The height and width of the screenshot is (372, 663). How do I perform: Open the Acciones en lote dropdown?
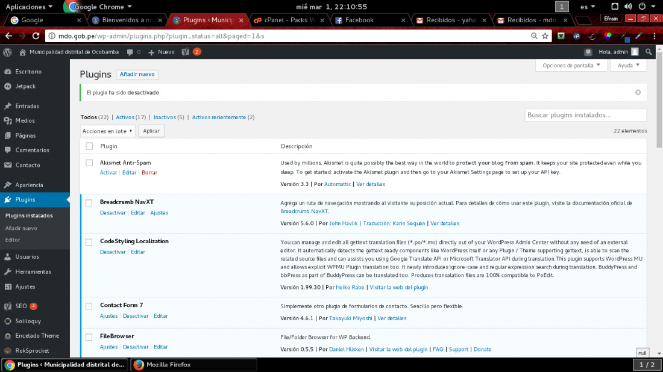point(107,131)
